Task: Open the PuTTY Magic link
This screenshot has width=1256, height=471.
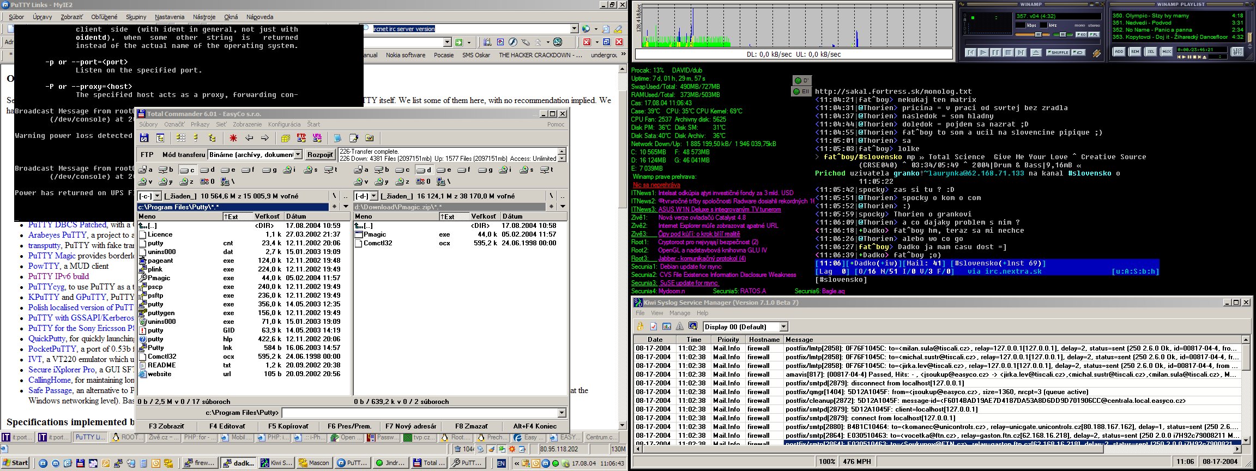Action: pos(52,256)
